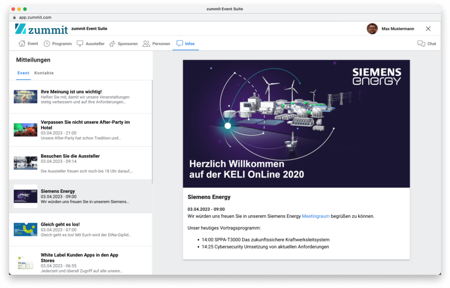Open Max Mustermann's profile avatar
Screen dimensions: 450x288
tap(372, 28)
